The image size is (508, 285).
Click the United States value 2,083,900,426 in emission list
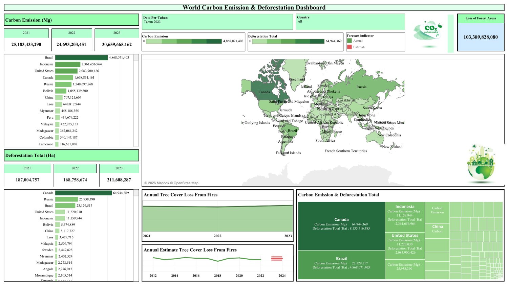[89, 71]
